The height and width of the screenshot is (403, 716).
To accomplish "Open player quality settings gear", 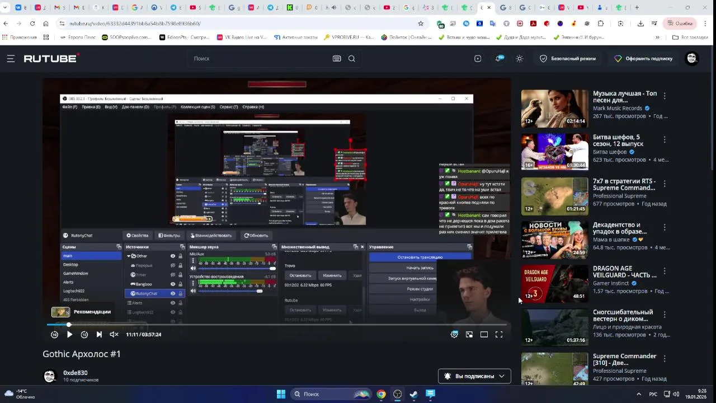I will click(x=454, y=334).
